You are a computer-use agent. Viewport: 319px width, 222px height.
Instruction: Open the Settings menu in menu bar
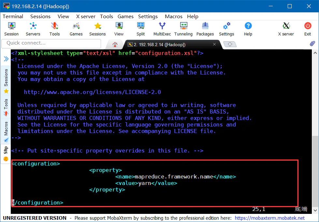148,16
